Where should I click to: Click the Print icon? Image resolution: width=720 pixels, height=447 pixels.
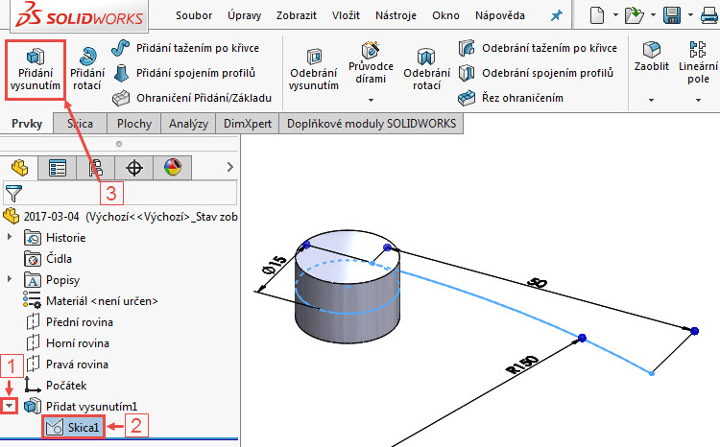point(709,15)
